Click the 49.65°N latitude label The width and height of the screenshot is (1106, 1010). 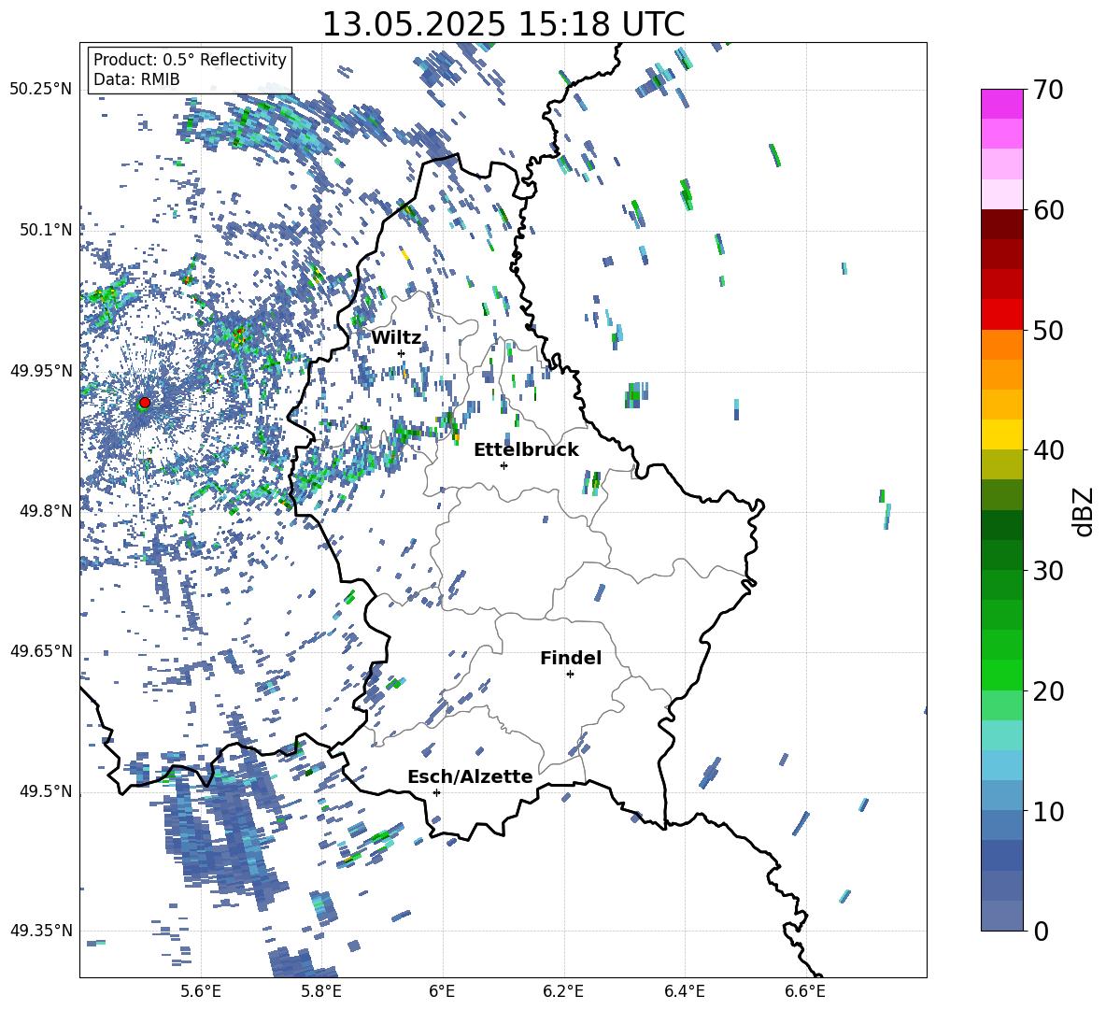point(41,650)
